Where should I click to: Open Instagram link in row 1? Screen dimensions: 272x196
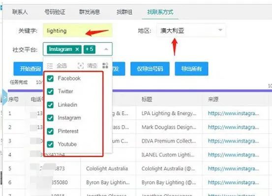(233, 113)
